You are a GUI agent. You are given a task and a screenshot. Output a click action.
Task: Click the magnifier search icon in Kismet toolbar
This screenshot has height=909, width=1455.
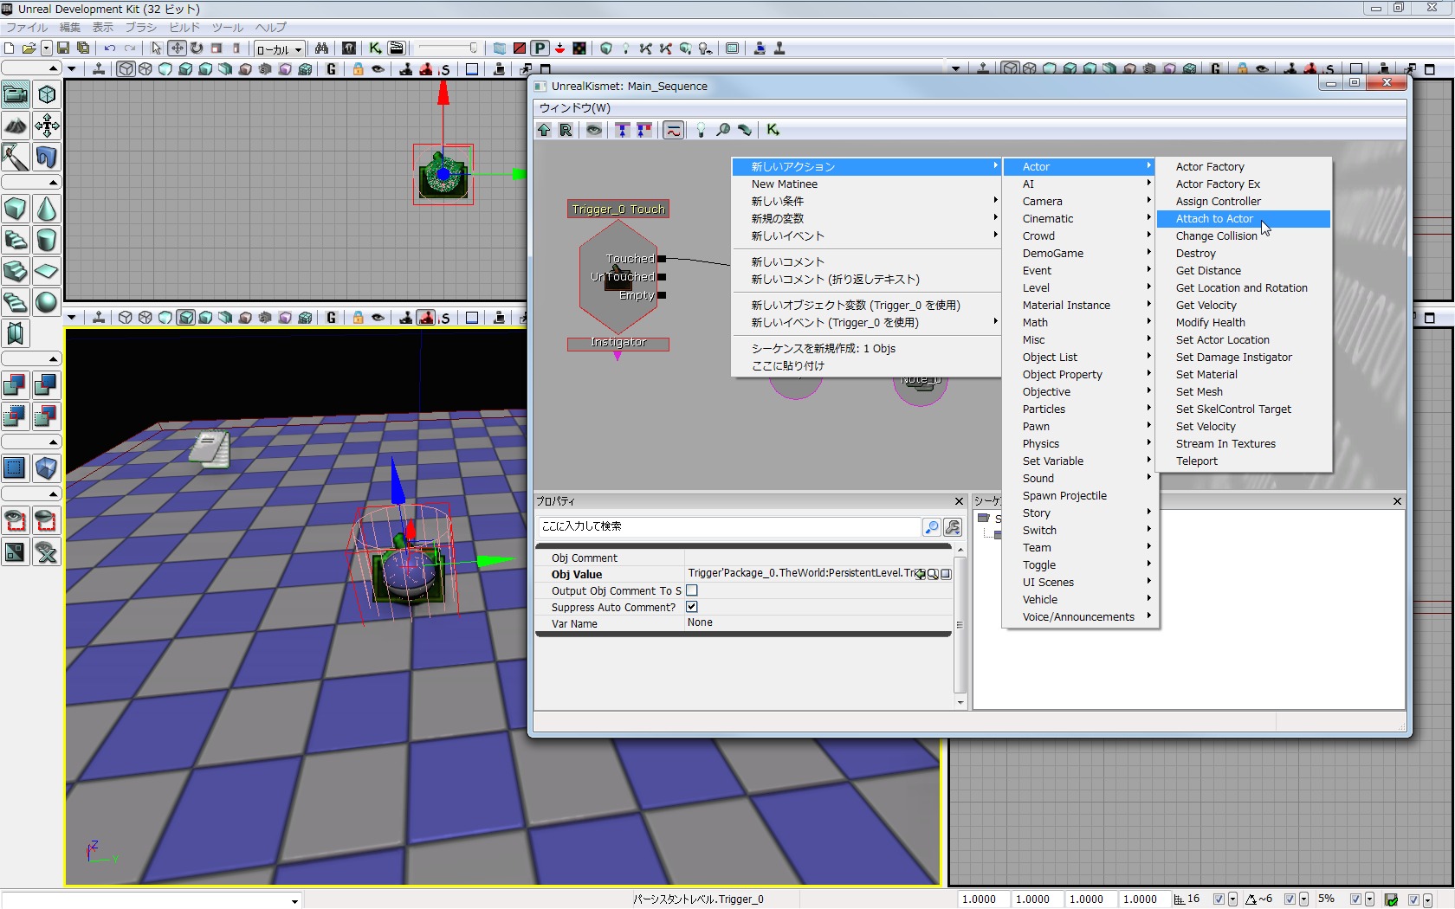point(722,130)
